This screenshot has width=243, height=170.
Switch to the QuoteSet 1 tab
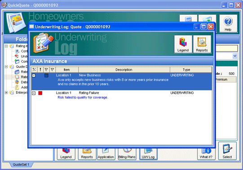(x=21, y=165)
